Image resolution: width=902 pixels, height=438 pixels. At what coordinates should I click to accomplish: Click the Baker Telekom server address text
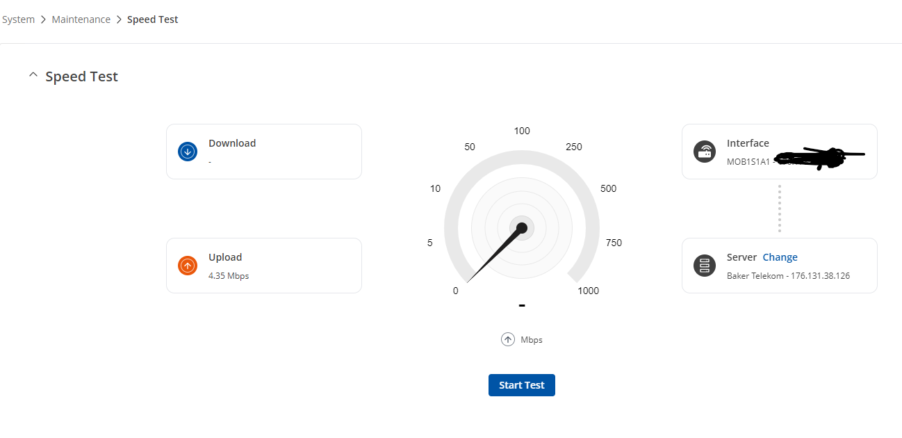(x=788, y=276)
